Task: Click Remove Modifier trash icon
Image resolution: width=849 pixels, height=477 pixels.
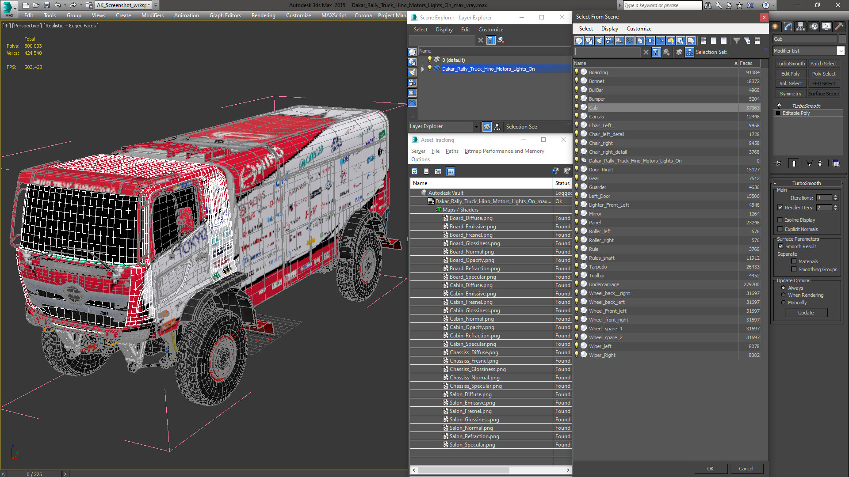Action: pos(820,163)
